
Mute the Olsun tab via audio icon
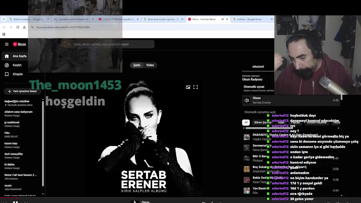click(223, 19)
